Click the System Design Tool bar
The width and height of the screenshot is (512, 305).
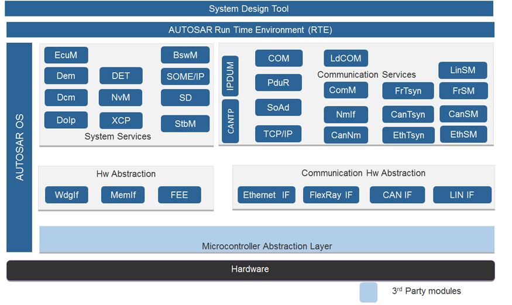(249, 9)
